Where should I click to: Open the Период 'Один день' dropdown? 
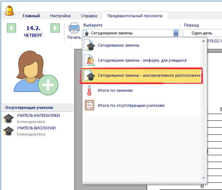point(202,33)
